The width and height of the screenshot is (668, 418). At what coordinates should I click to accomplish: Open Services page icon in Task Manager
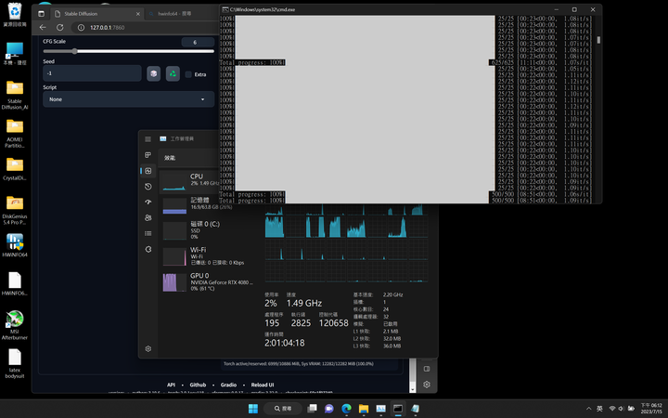click(x=148, y=249)
